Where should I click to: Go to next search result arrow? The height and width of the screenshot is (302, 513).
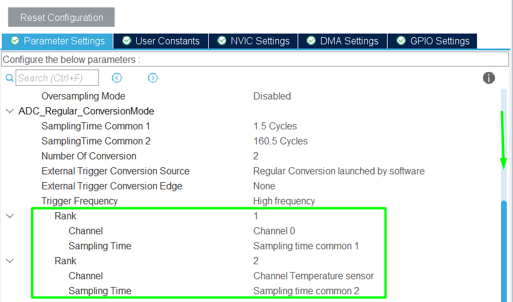coord(153,78)
